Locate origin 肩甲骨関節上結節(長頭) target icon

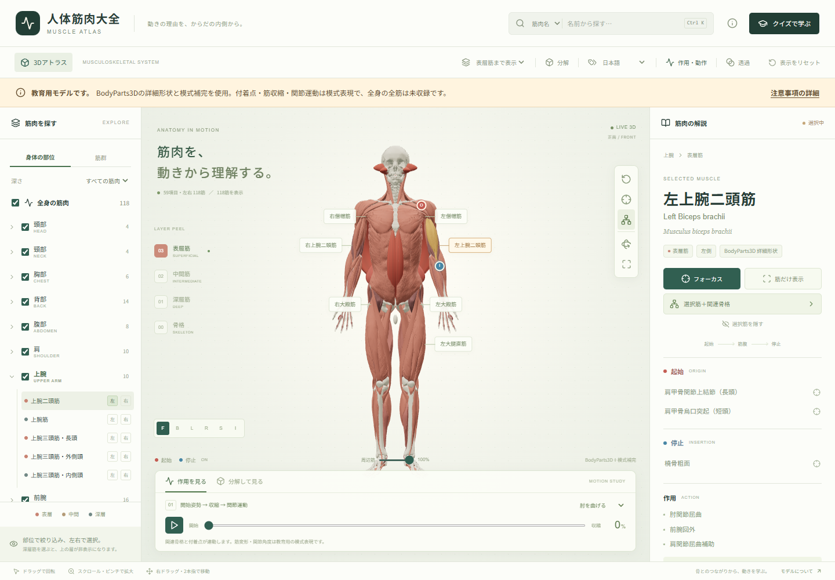point(816,393)
